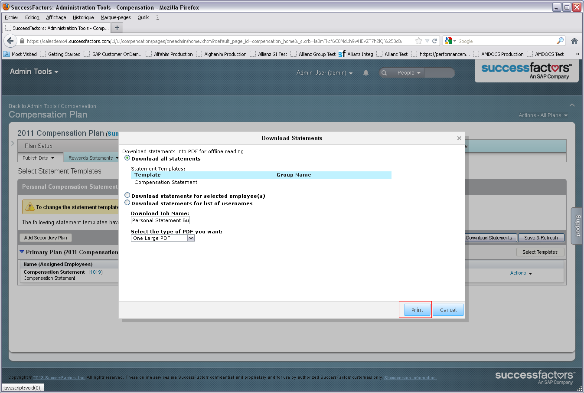The image size is (584, 393).
Task: Open the notifications bell icon
Action: (x=366, y=73)
